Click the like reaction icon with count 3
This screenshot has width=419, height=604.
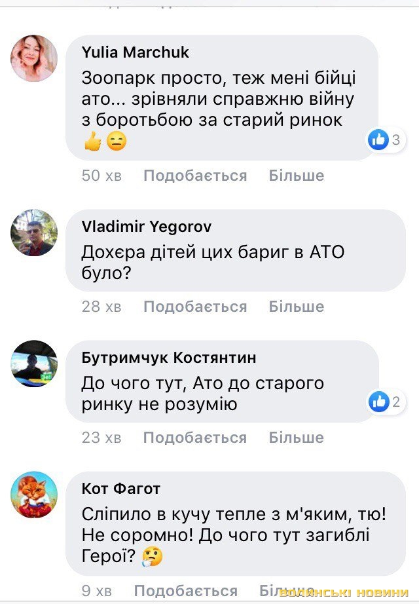click(x=378, y=140)
